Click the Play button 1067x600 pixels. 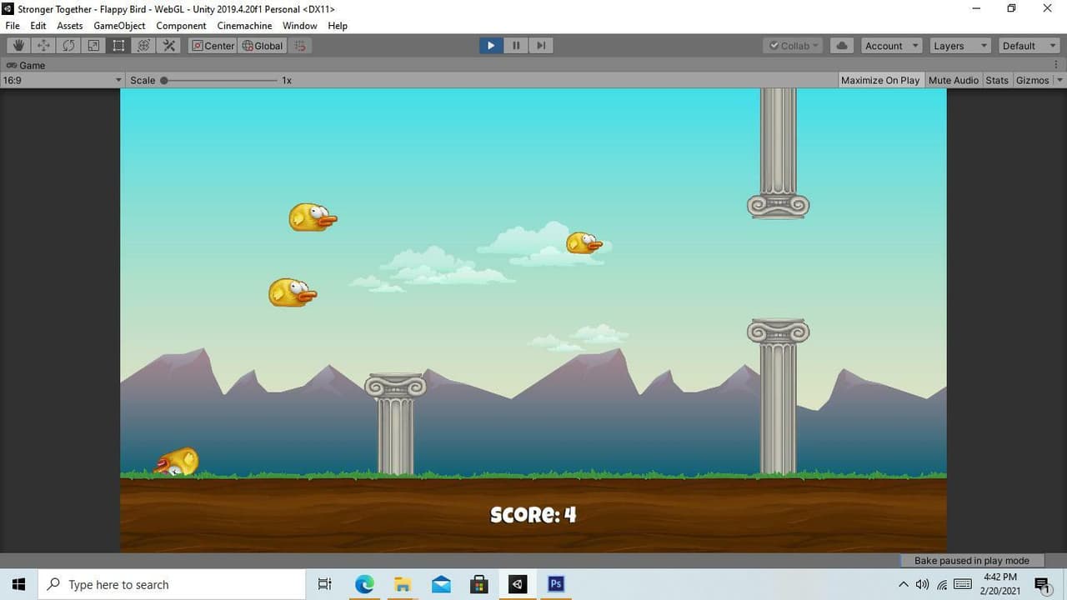[x=491, y=46]
